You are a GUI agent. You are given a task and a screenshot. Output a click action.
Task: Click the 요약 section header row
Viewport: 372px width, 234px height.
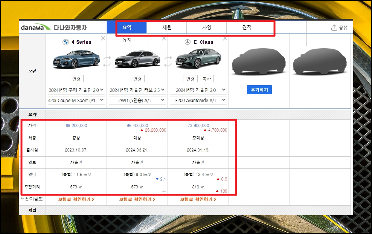point(185,115)
